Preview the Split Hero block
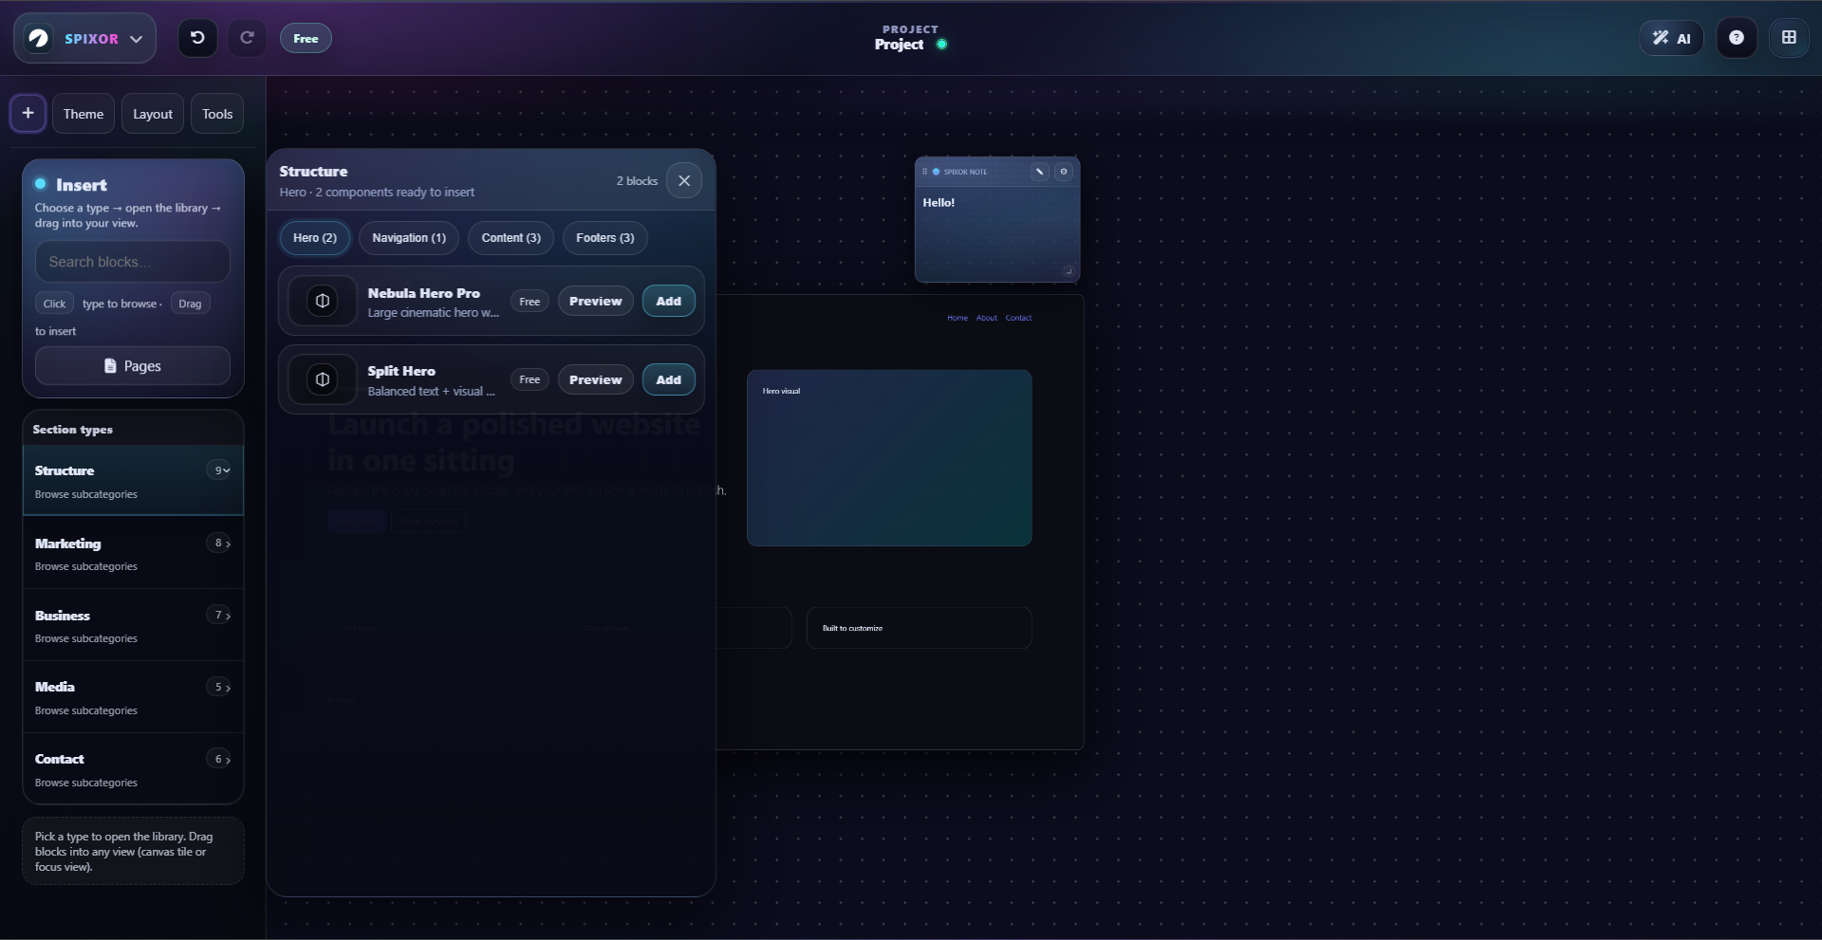1822x940 pixels. (x=595, y=379)
